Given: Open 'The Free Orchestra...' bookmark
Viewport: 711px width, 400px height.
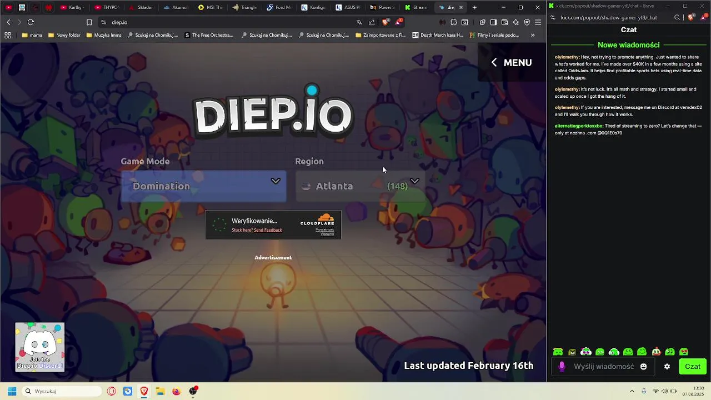Looking at the screenshot, I should click(209, 35).
